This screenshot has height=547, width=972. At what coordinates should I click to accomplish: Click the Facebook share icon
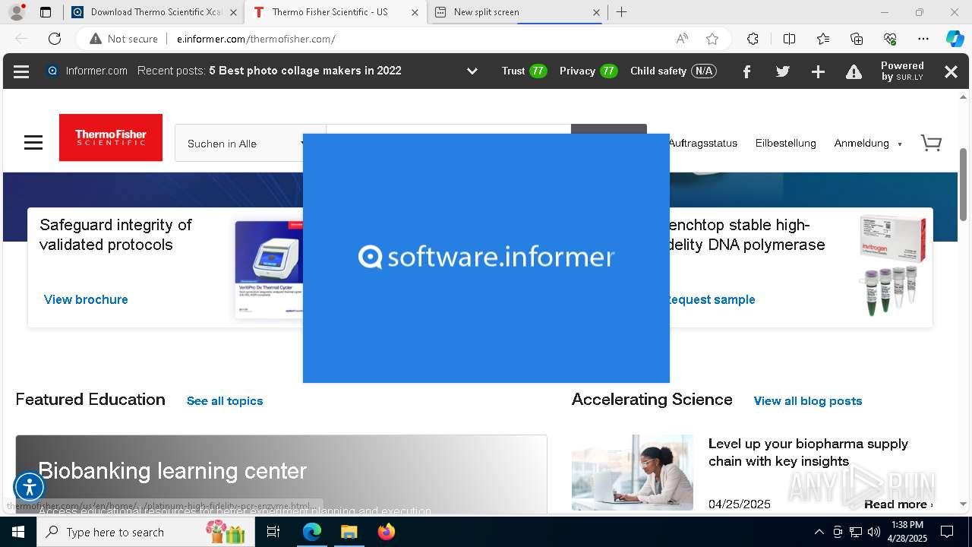746,71
